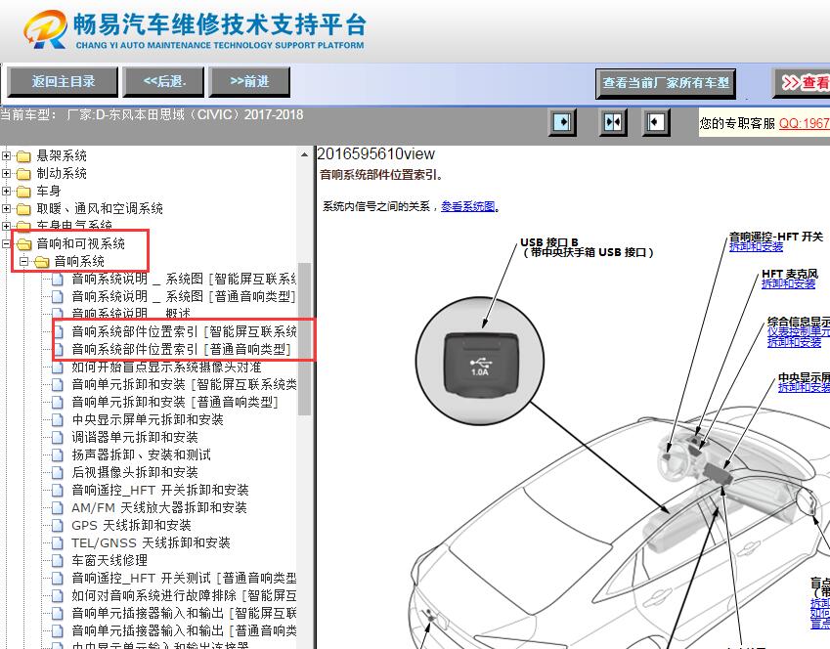Screen dimensions: 830x649
Task: Click the right panel collapse layout icon
Action: (x=655, y=122)
